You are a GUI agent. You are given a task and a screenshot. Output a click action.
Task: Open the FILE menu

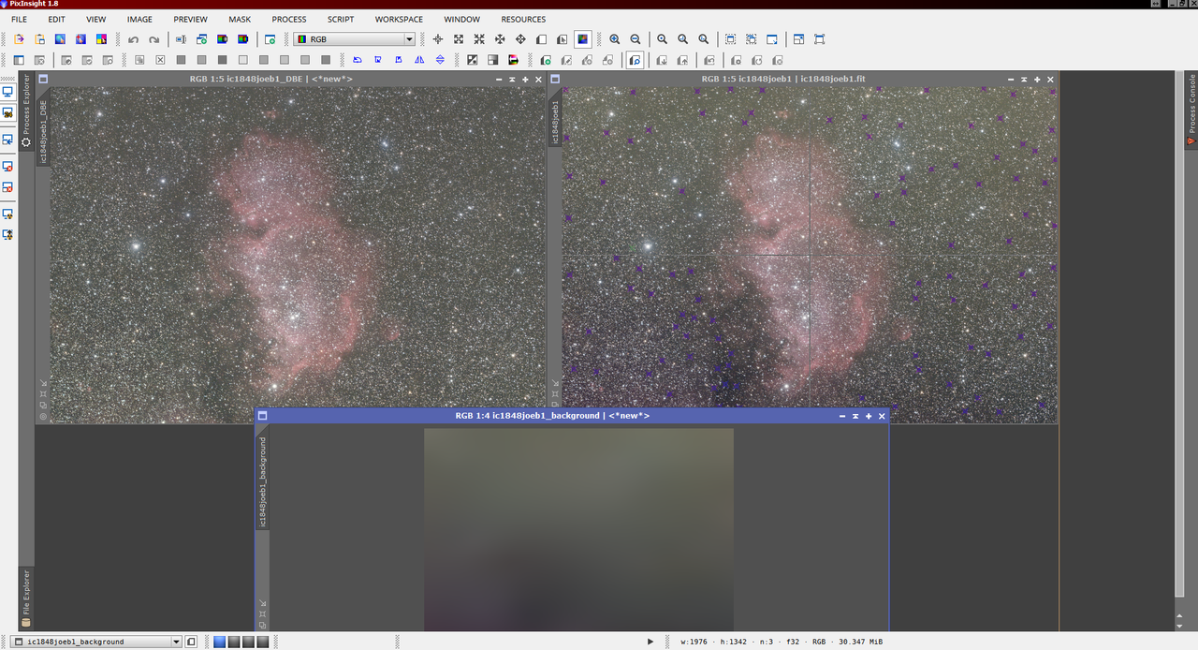(x=19, y=19)
